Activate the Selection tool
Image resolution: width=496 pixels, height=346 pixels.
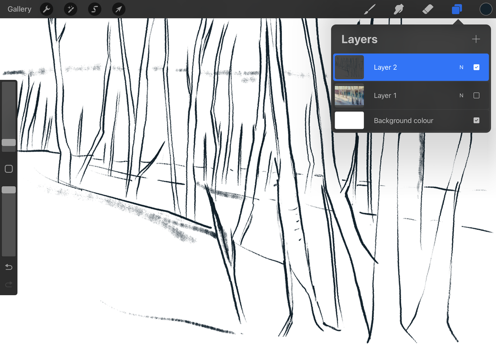pos(94,9)
